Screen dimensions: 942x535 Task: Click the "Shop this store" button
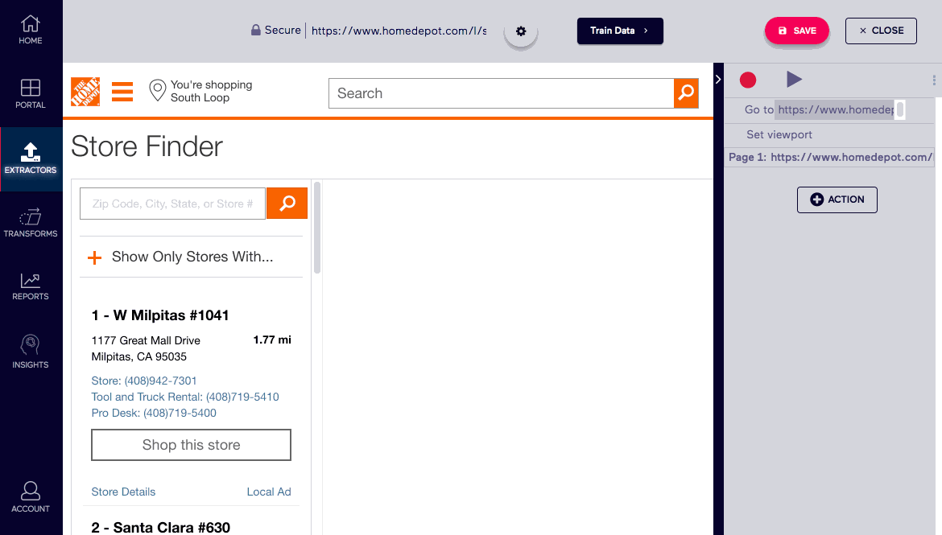[x=191, y=445]
